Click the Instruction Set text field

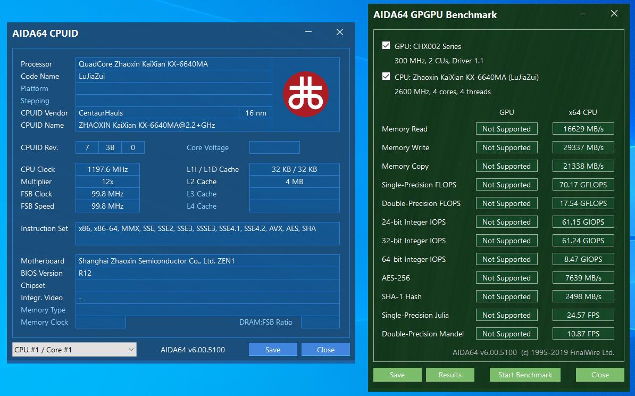tap(207, 233)
